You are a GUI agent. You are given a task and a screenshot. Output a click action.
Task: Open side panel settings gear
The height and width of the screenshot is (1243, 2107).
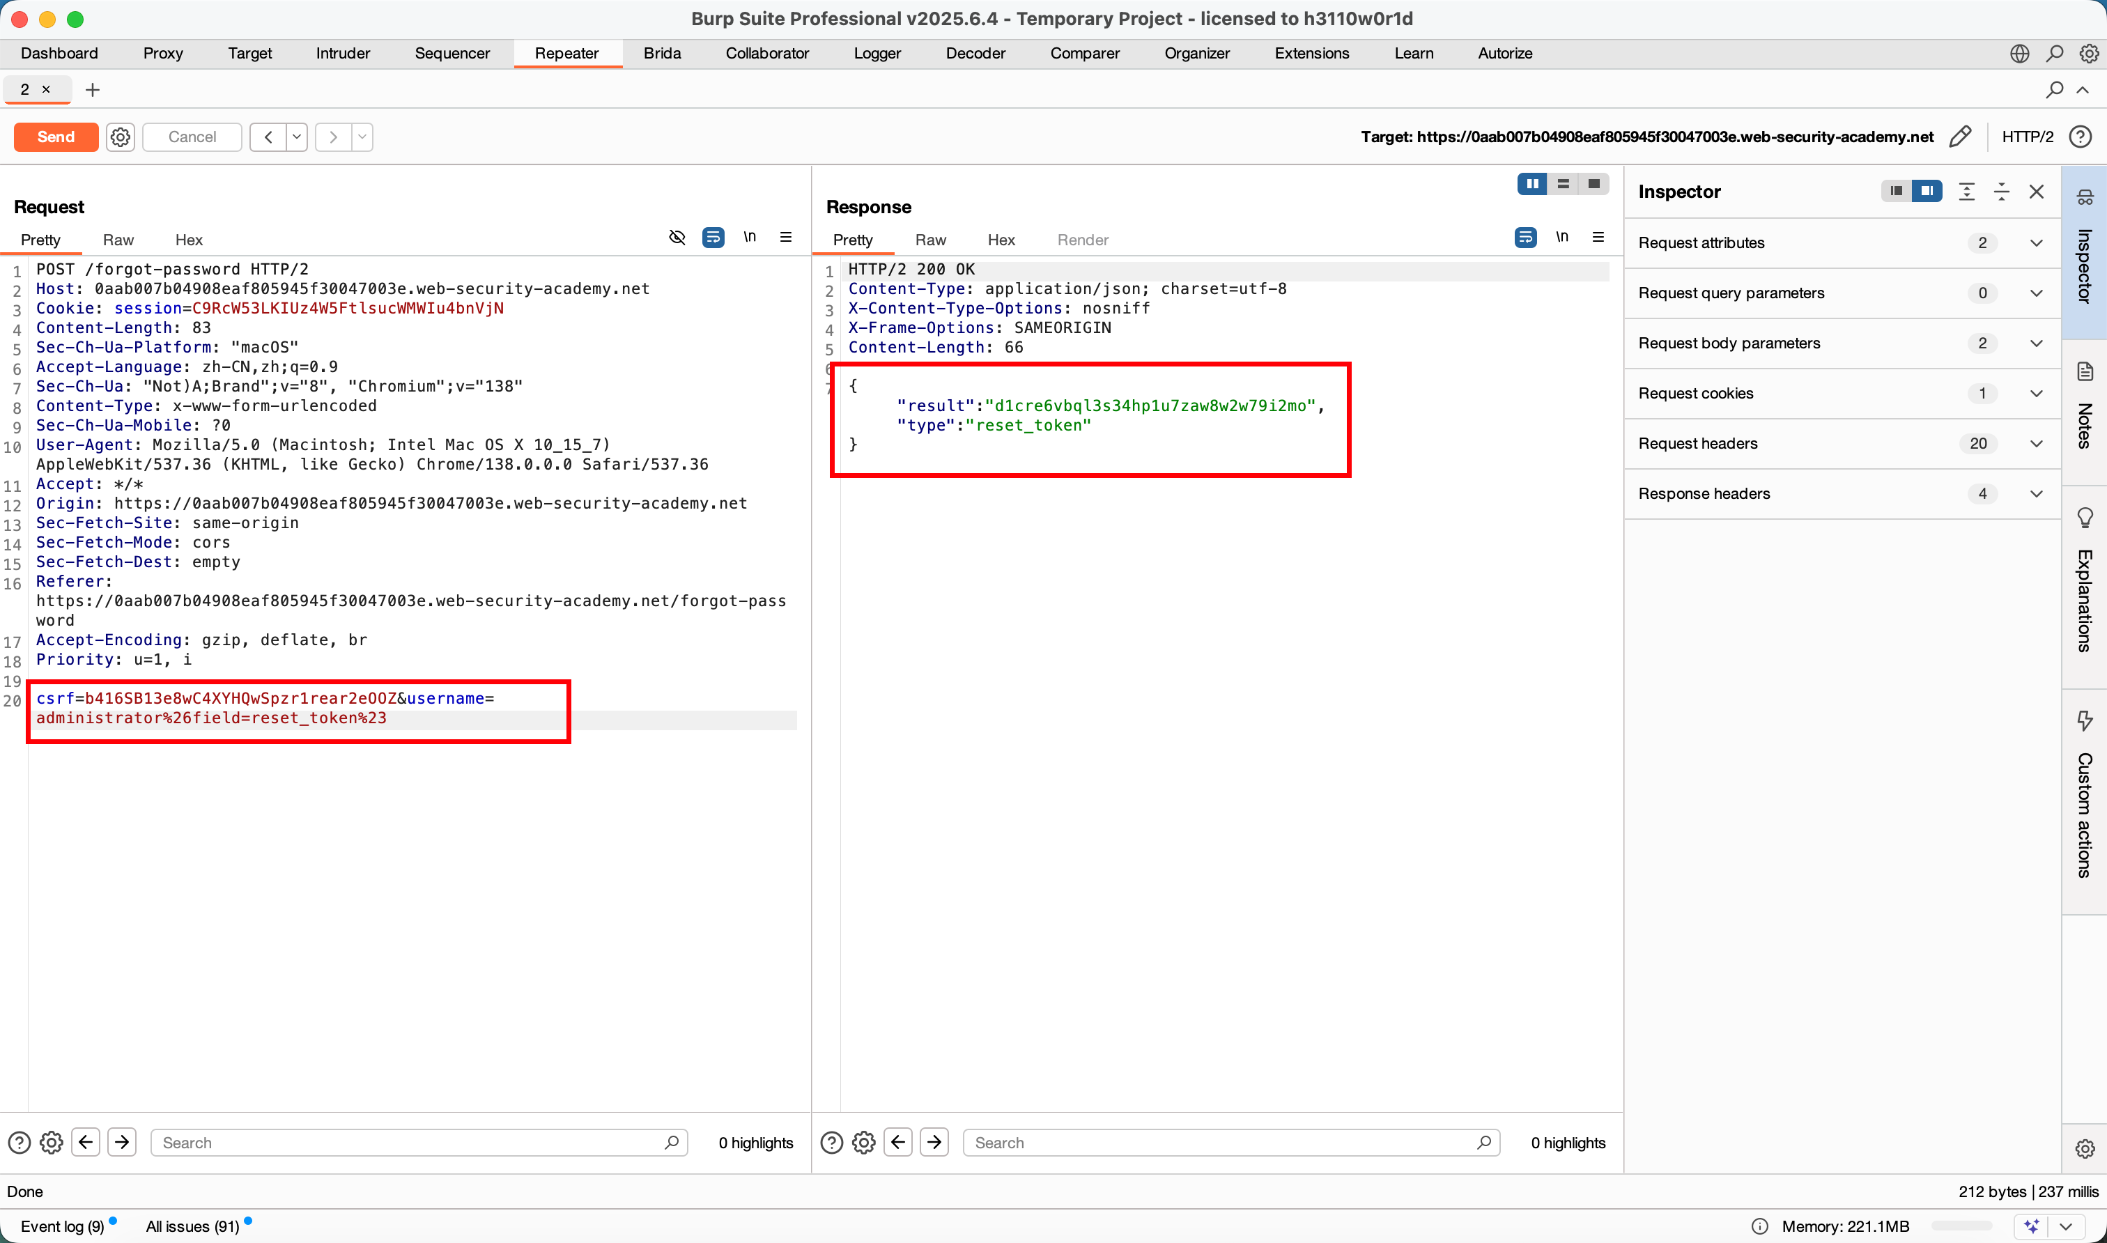tap(2085, 1148)
